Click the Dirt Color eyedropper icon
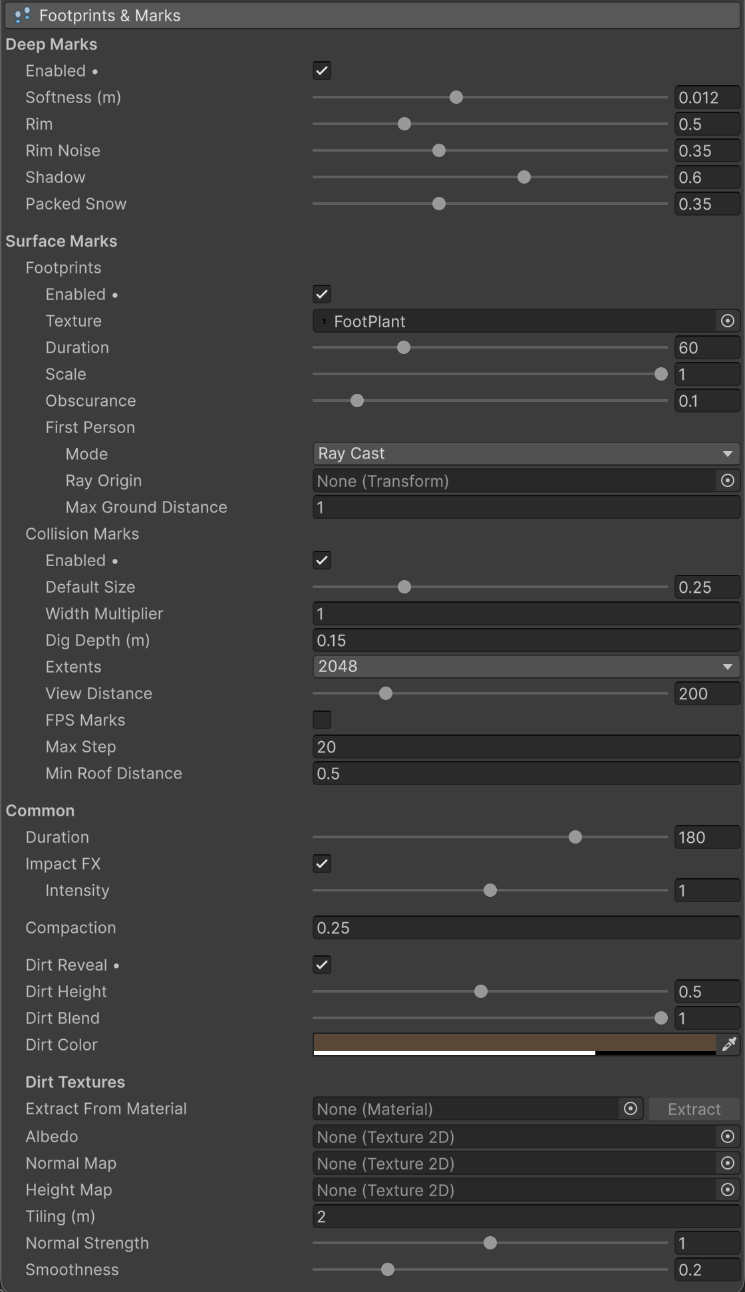The width and height of the screenshot is (745, 1292). [x=729, y=1045]
